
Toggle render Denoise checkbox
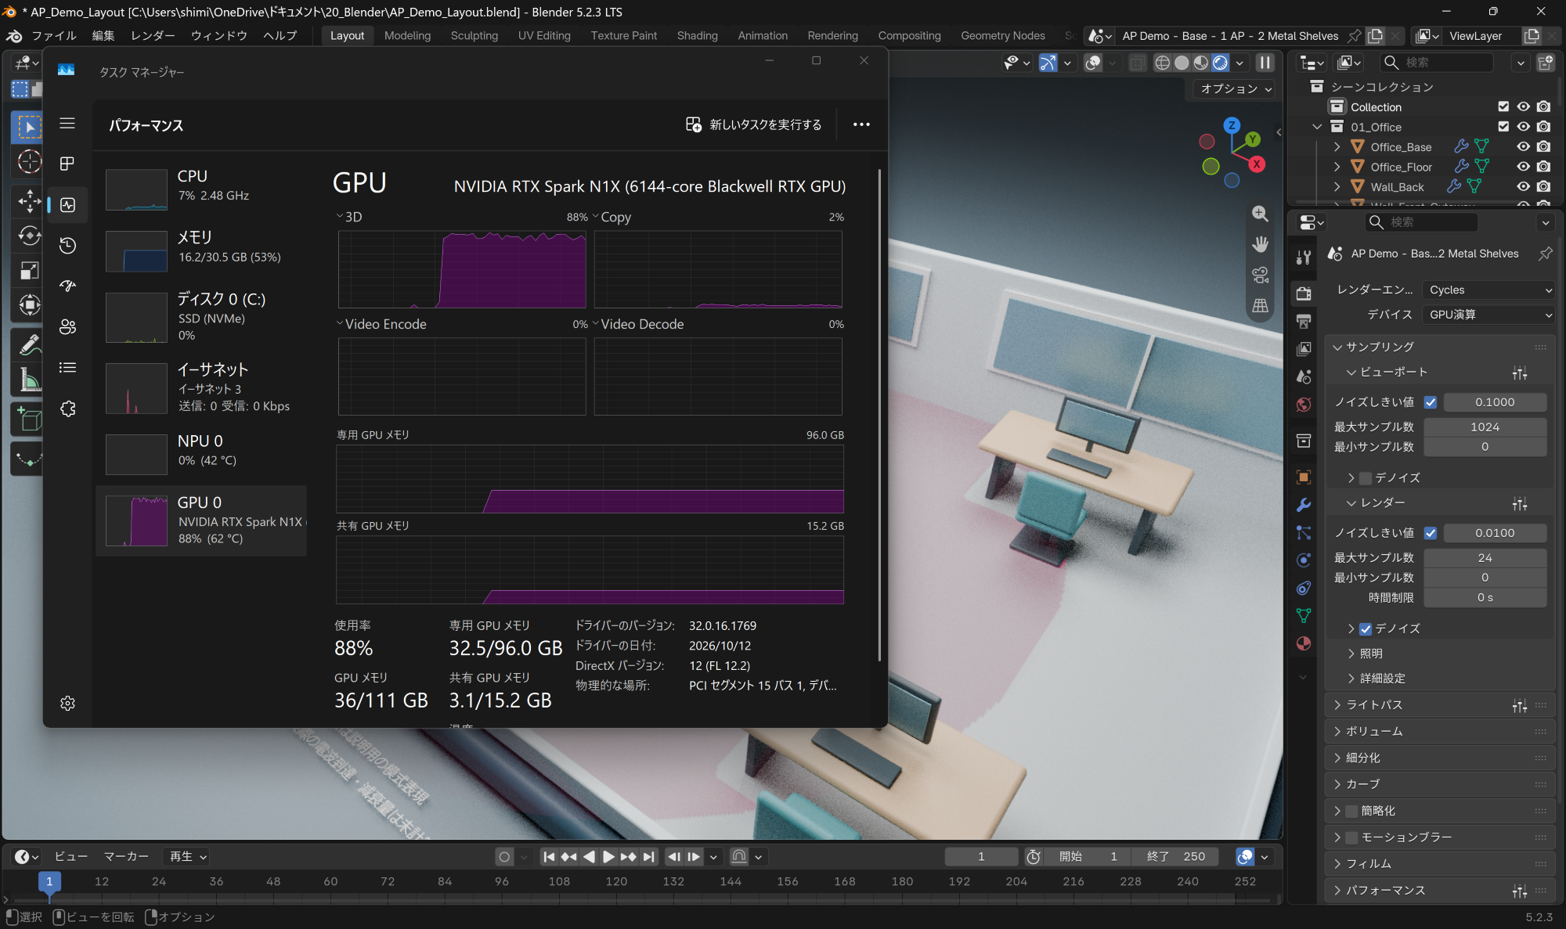pos(1366,628)
